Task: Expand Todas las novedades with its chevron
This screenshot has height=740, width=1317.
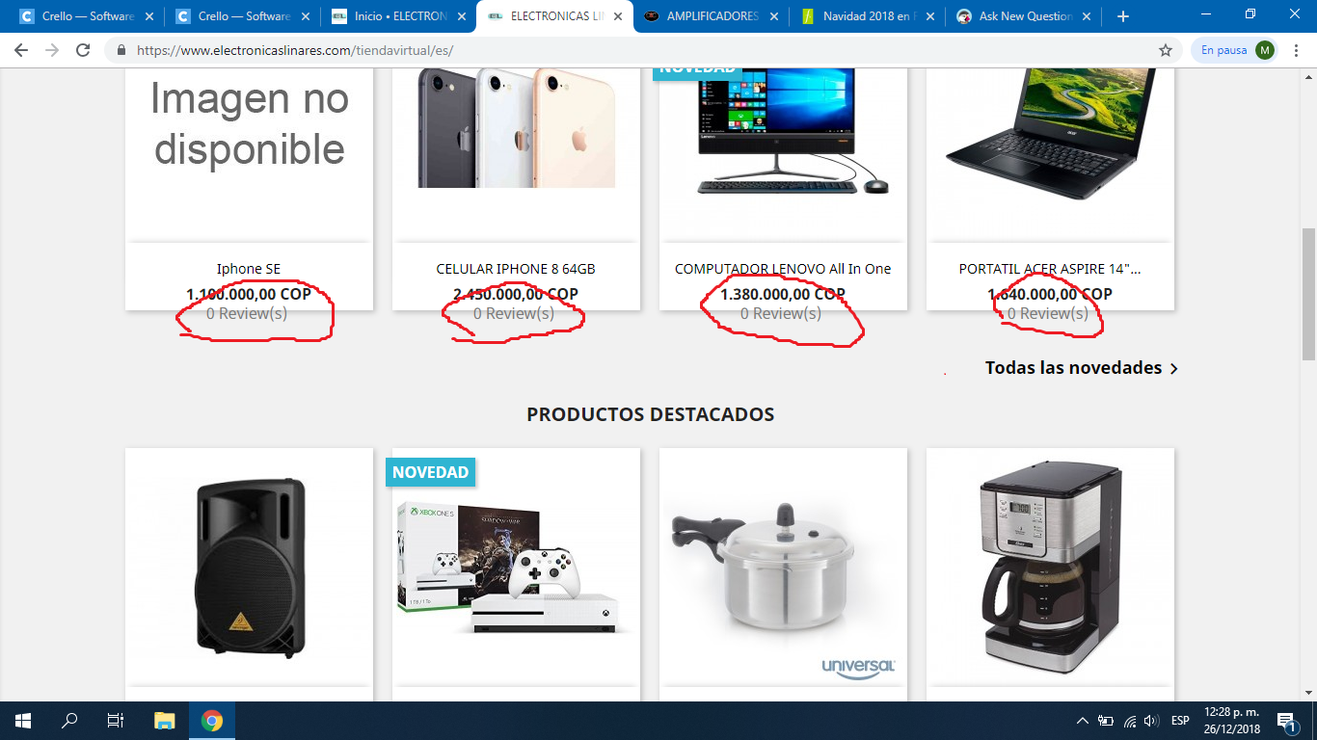Action: tap(1173, 368)
